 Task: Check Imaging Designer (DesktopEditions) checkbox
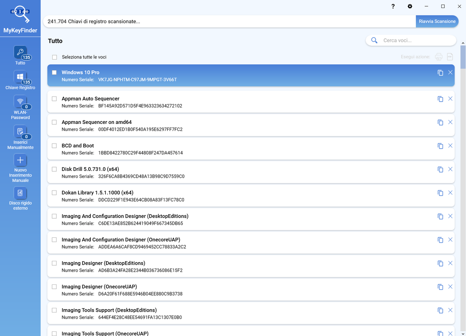coord(54,263)
